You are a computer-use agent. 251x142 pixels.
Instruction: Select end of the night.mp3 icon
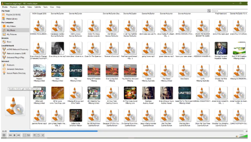(221, 26)
